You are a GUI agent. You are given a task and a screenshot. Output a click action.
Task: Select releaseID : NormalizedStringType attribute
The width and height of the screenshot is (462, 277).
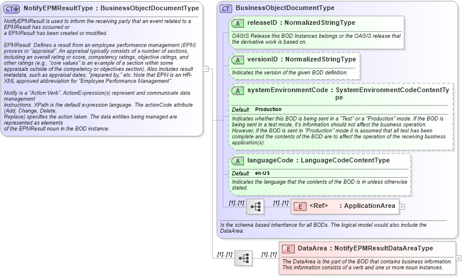tap(301, 22)
